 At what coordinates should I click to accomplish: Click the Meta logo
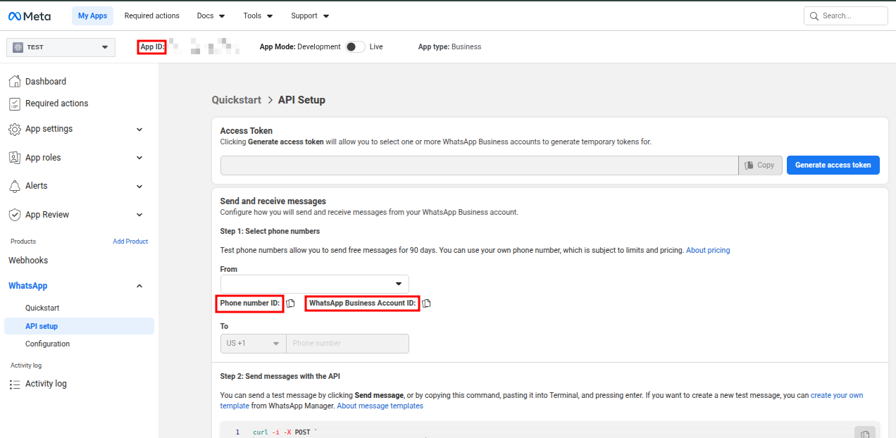[x=31, y=15]
